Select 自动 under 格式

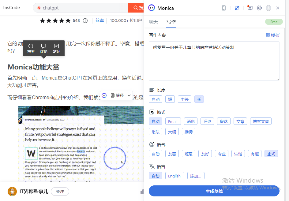pos(156,121)
